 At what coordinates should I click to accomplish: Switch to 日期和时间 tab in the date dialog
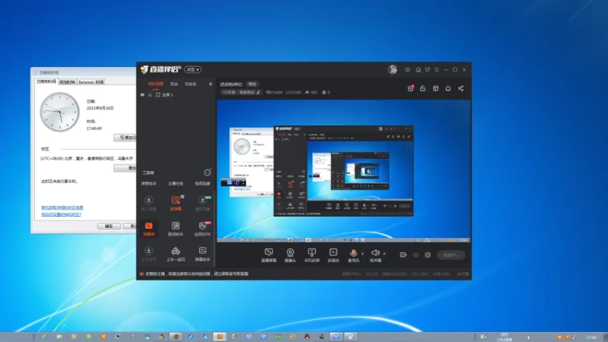click(x=46, y=81)
